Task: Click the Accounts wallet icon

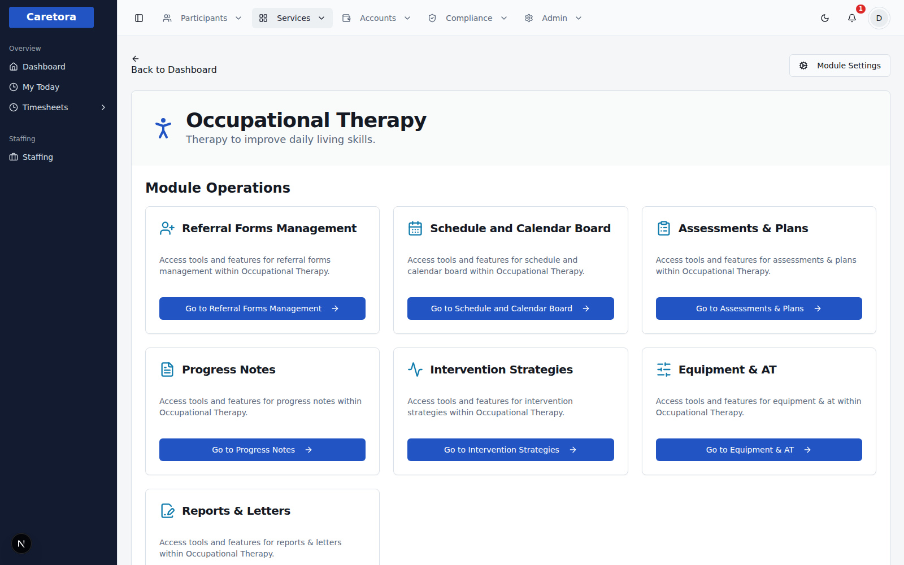Action: [x=346, y=18]
